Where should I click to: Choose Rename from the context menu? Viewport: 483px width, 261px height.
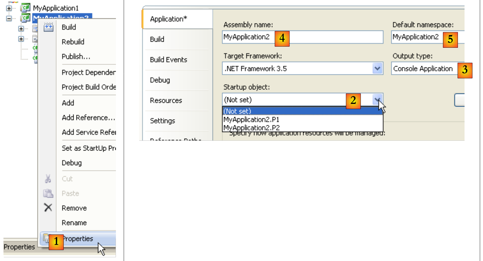[x=74, y=223]
